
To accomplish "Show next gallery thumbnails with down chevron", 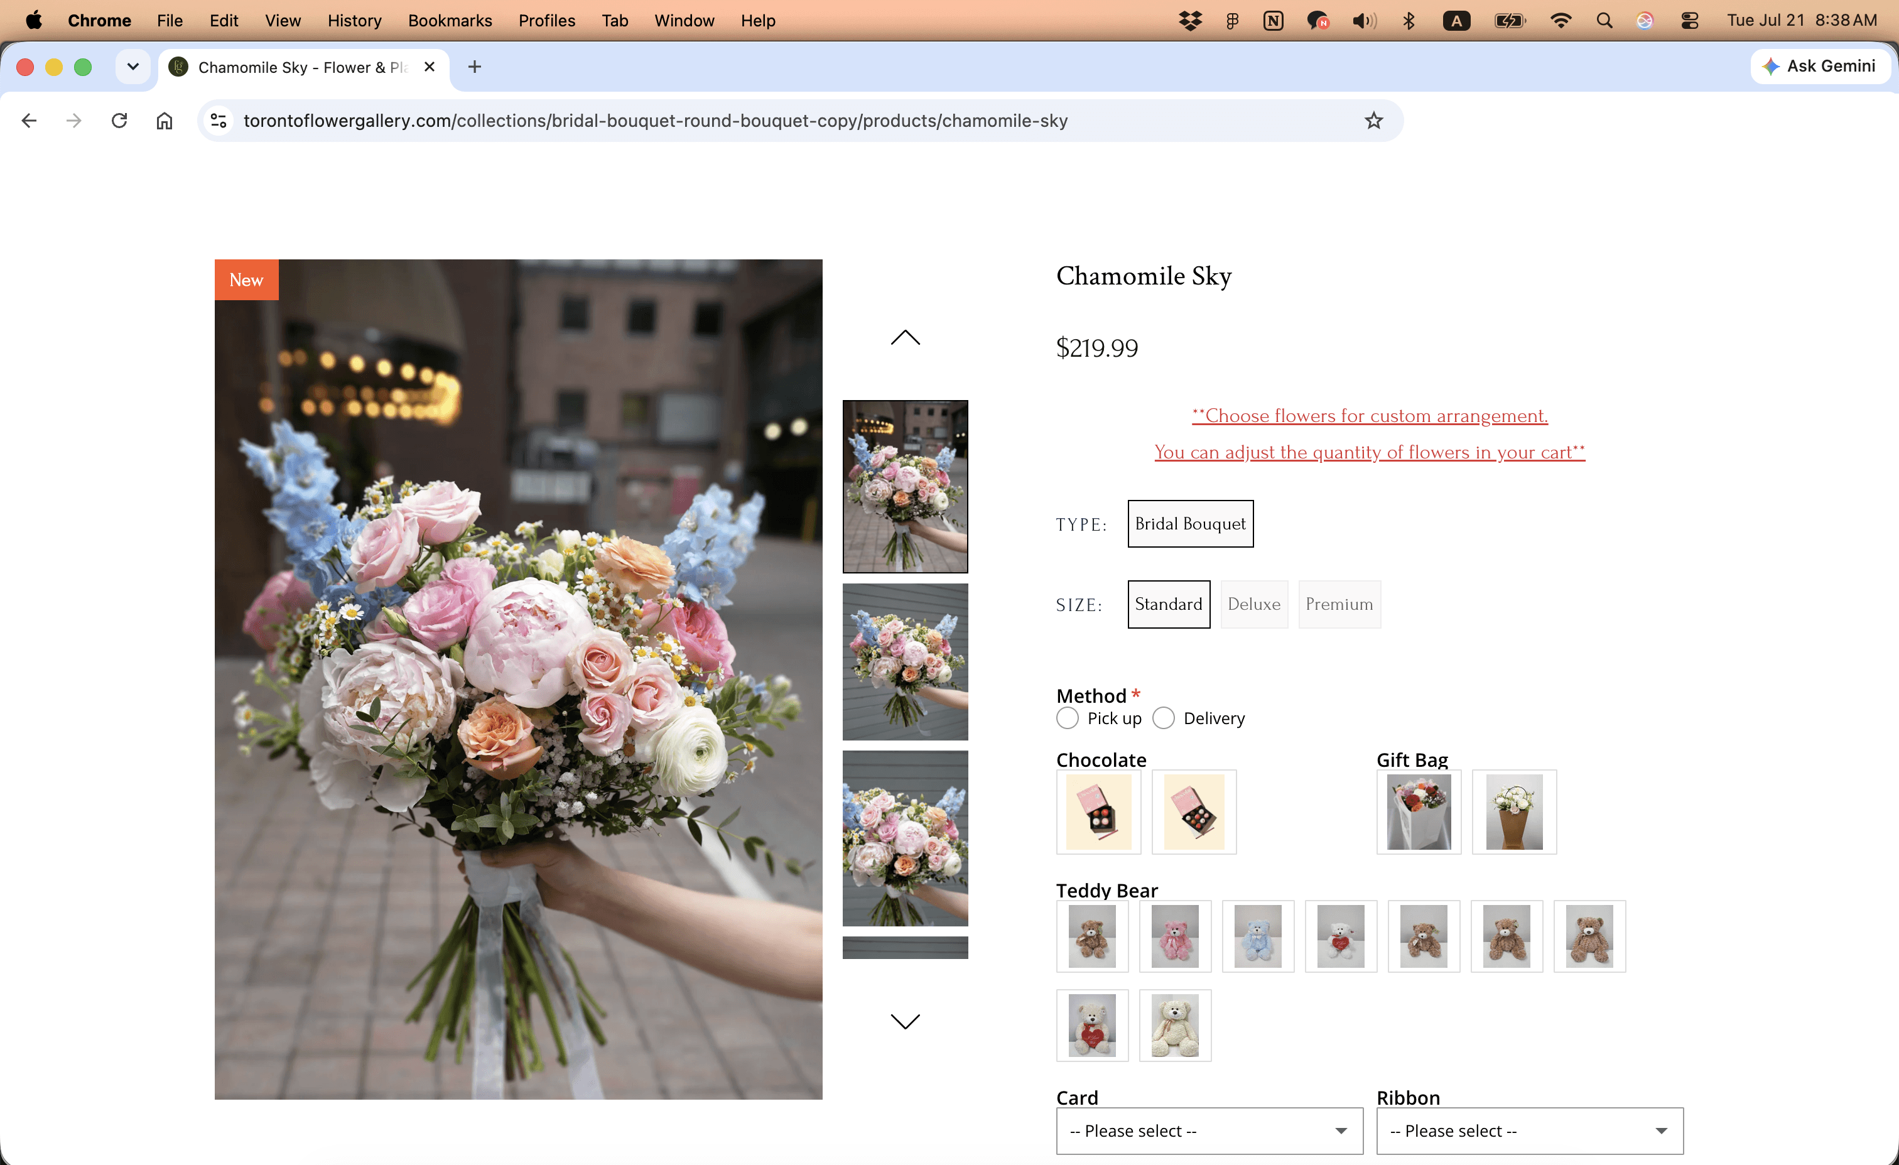I will 905,1021.
